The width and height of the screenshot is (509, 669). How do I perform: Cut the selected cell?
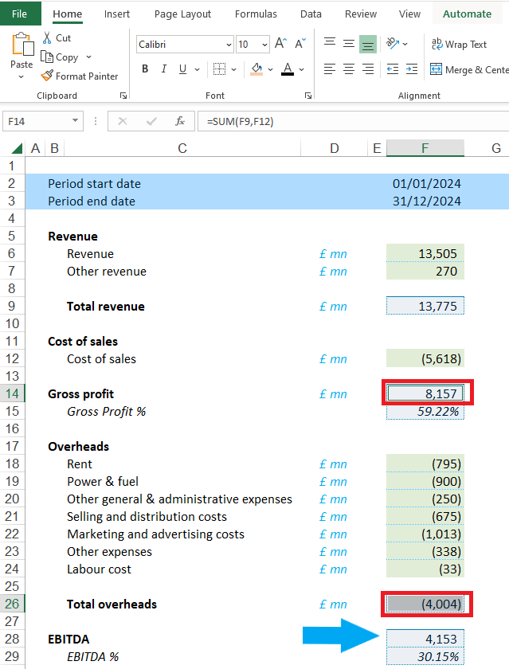tap(56, 38)
